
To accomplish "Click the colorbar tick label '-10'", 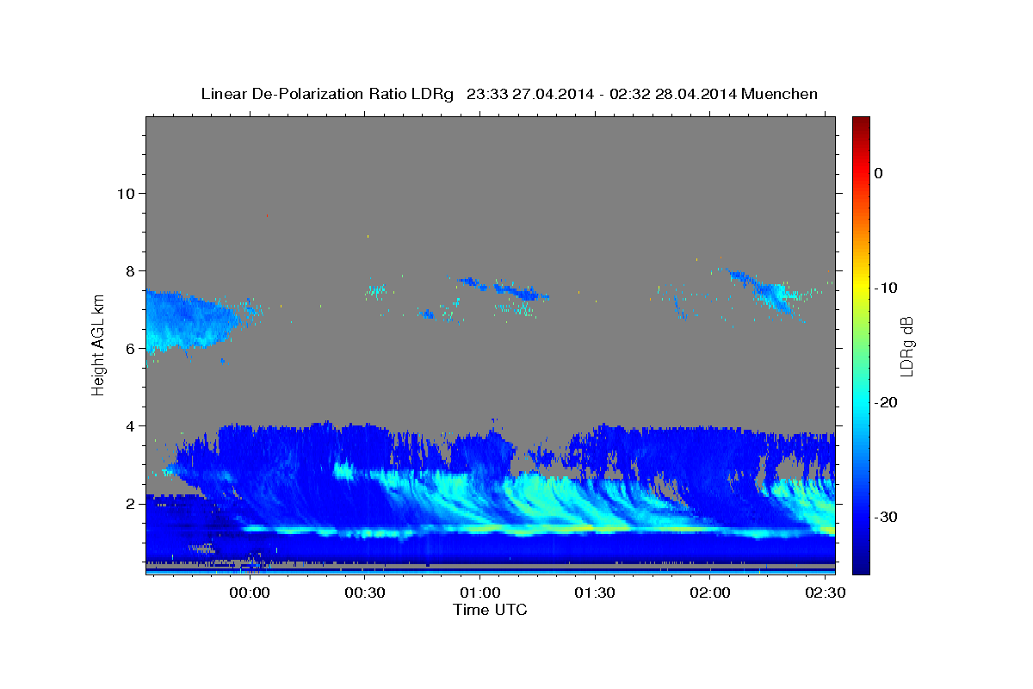I will point(886,288).
